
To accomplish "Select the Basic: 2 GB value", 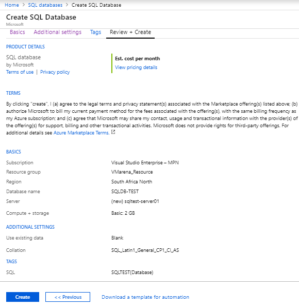I will (x=123, y=213).
